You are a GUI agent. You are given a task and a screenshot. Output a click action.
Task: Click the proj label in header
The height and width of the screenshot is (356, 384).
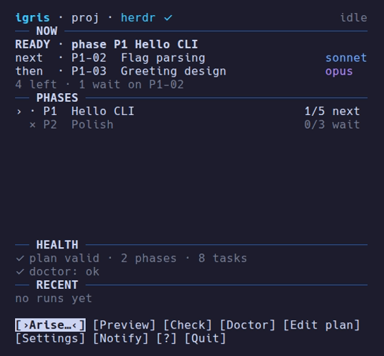(85, 18)
